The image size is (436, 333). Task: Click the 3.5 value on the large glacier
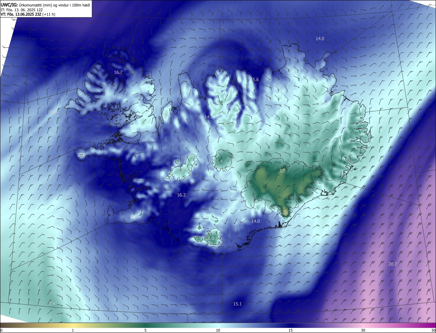(x=282, y=171)
